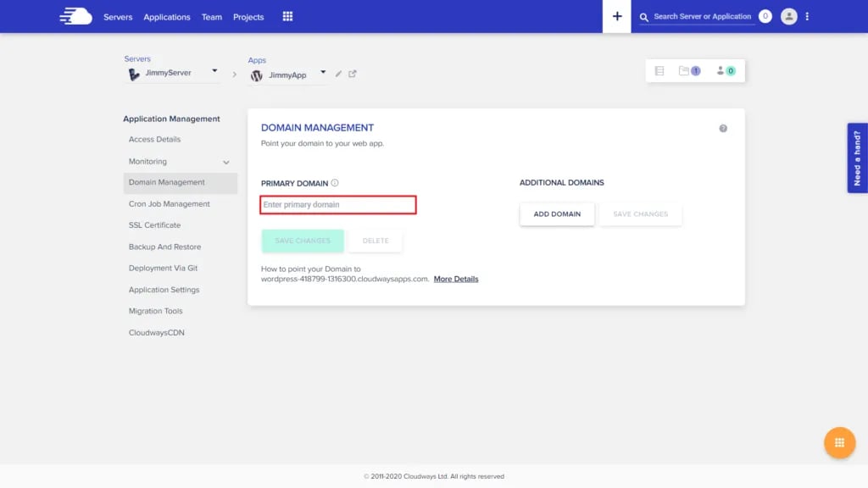868x488 pixels.
Task: Click the projects folder icon with badge
Action: tap(689, 71)
